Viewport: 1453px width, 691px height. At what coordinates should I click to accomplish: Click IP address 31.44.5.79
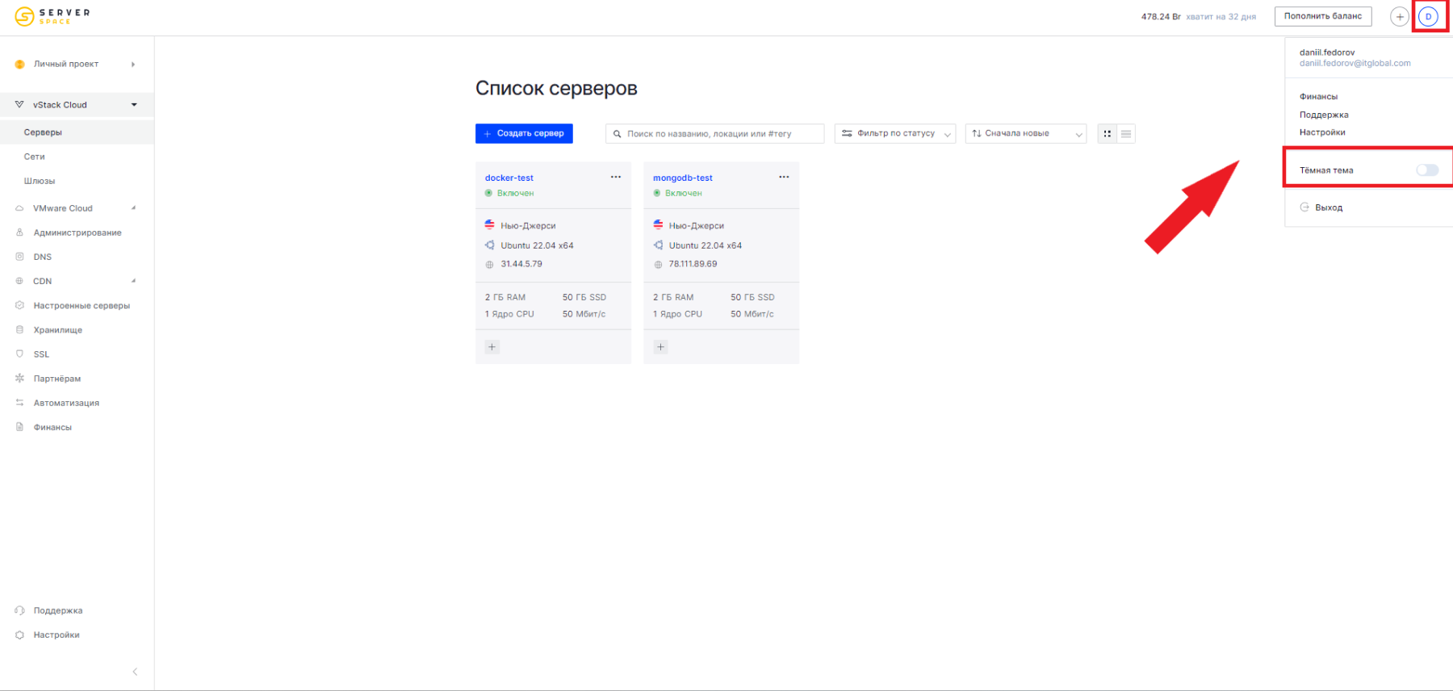[521, 264]
